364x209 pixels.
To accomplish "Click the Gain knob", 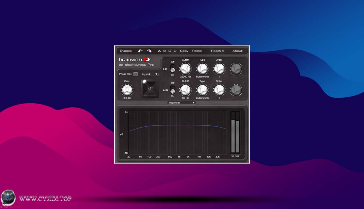I will pyautogui.click(x=127, y=90).
